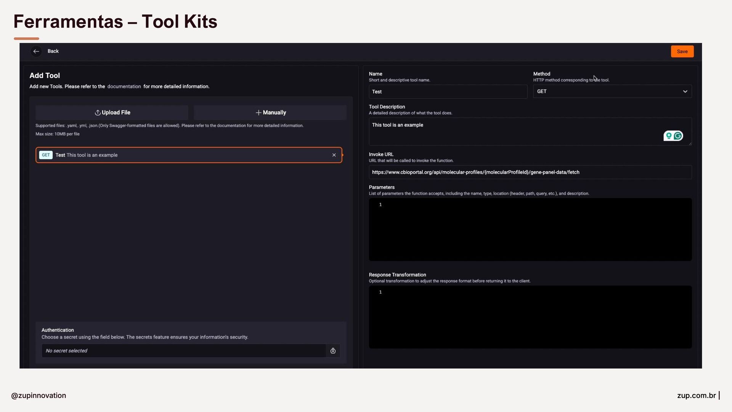Image resolution: width=732 pixels, height=412 pixels.
Task: Open the documentation link under Add Tool
Action: (124, 87)
